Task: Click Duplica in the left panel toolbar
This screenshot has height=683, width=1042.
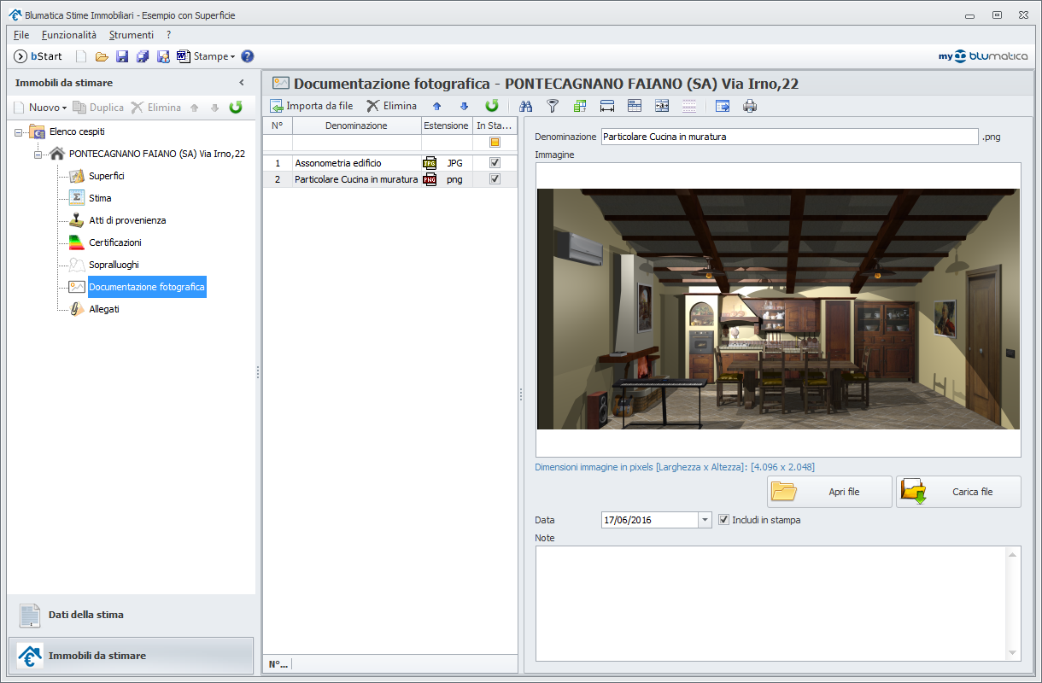Action: 98,108
